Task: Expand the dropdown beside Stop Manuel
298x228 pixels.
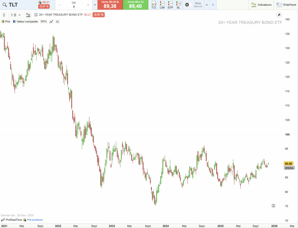Action: pyautogui.click(x=207, y=5)
